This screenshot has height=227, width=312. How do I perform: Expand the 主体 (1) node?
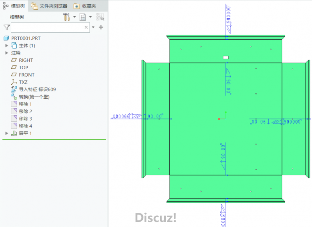pos(7,45)
